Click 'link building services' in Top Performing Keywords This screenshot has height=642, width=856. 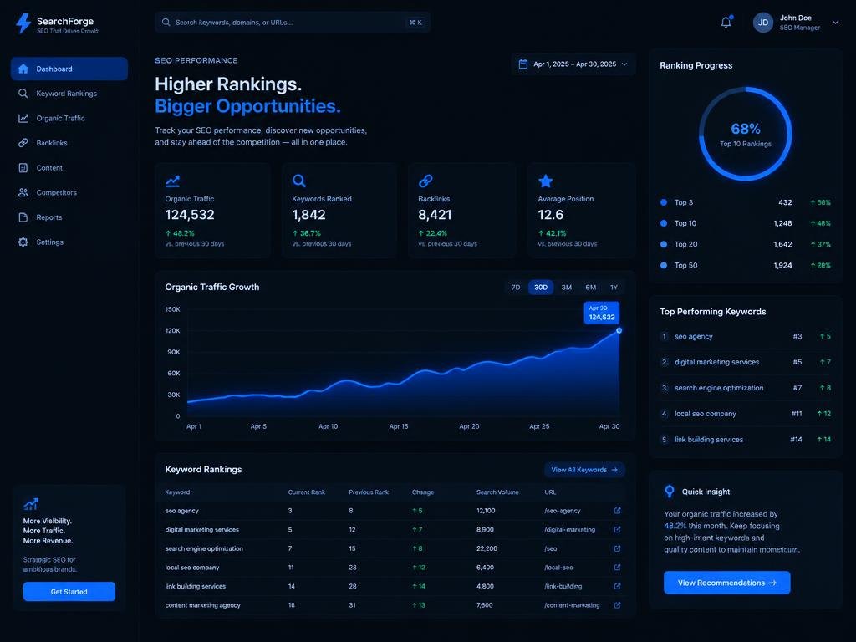[709, 440]
